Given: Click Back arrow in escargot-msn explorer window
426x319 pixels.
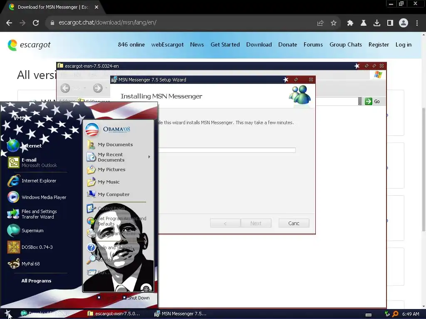Looking at the screenshot, I should coord(65,88).
